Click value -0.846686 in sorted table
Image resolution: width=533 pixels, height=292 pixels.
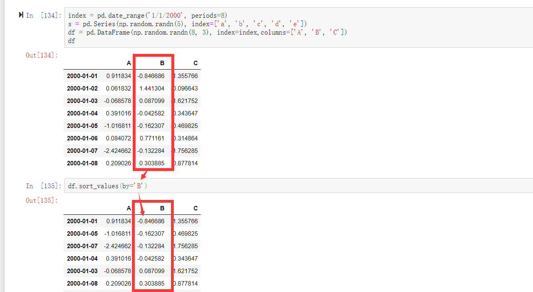(x=151, y=221)
